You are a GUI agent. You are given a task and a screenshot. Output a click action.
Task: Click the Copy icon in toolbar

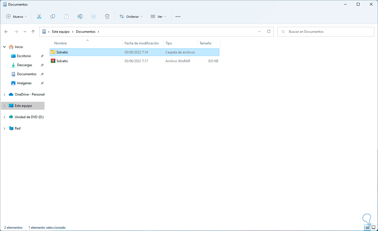[x=53, y=16]
